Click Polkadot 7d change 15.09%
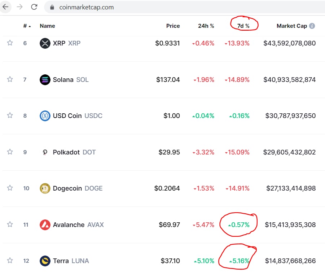Screen dimensions: 325x279 pos(237,152)
